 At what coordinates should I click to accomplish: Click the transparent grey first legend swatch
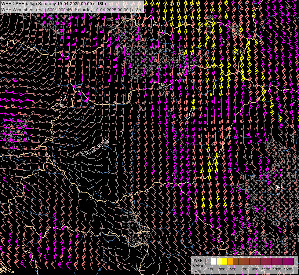[x=208, y=261]
